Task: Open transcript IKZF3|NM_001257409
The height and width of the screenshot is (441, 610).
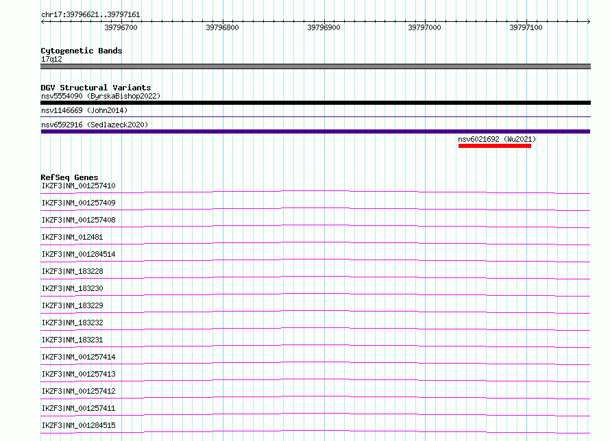Action: point(79,203)
